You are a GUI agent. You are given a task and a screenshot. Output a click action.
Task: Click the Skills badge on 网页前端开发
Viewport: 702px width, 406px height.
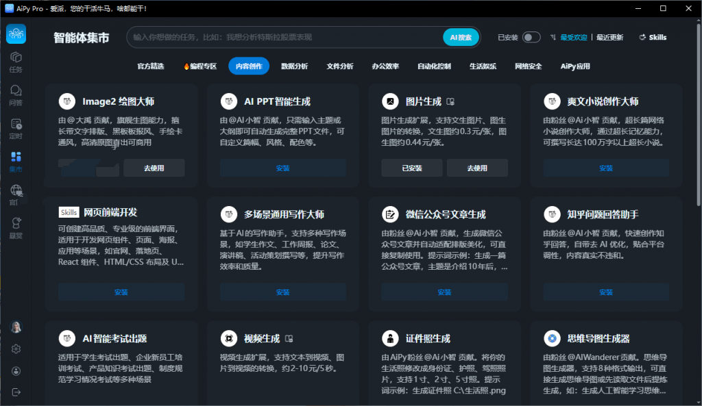coord(69,212)
